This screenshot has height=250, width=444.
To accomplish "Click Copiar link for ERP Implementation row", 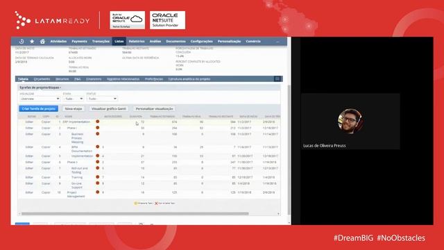I will (46, 122).
